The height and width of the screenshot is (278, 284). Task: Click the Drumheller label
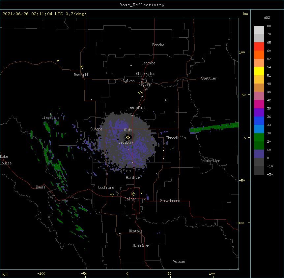pyautogui.click(x=210, y=161)
